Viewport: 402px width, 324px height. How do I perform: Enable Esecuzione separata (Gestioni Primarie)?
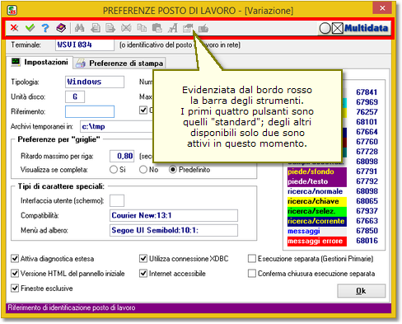point(251,259)
